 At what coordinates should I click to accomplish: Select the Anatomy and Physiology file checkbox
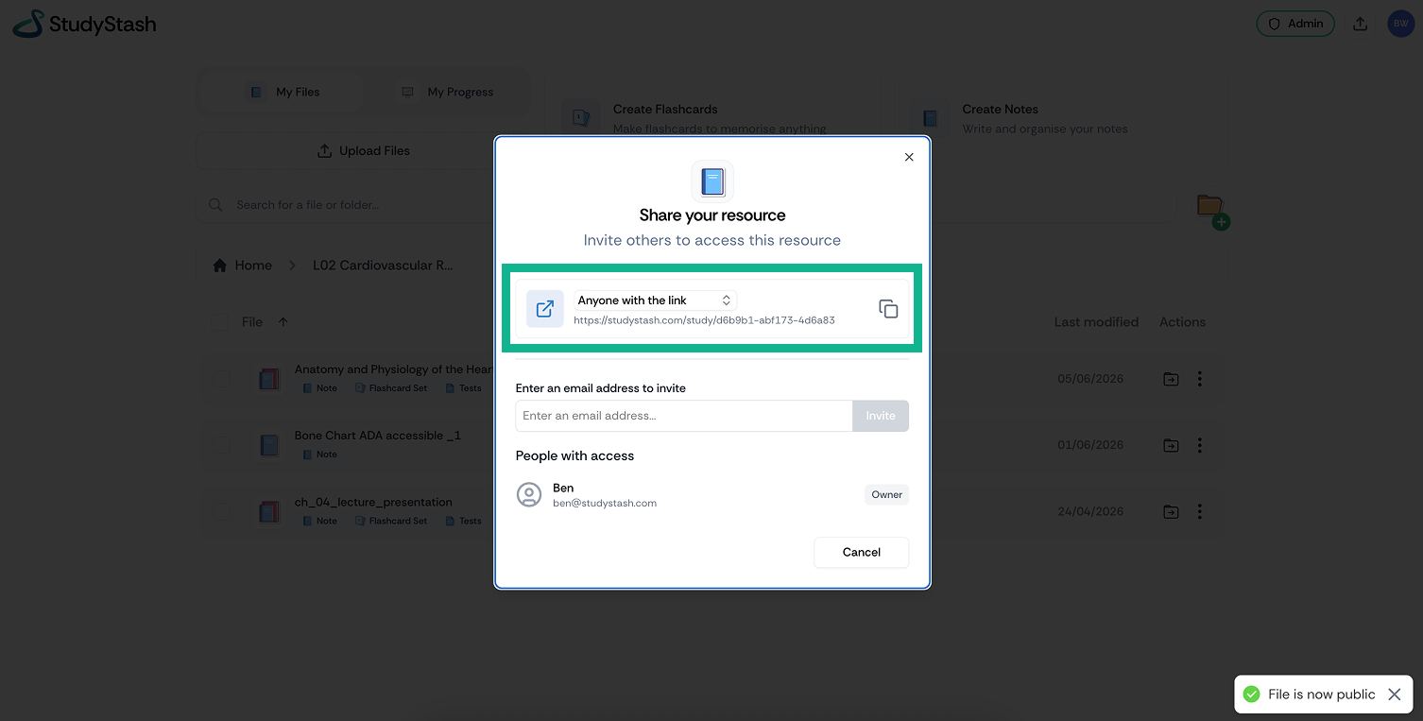(220, 379)
